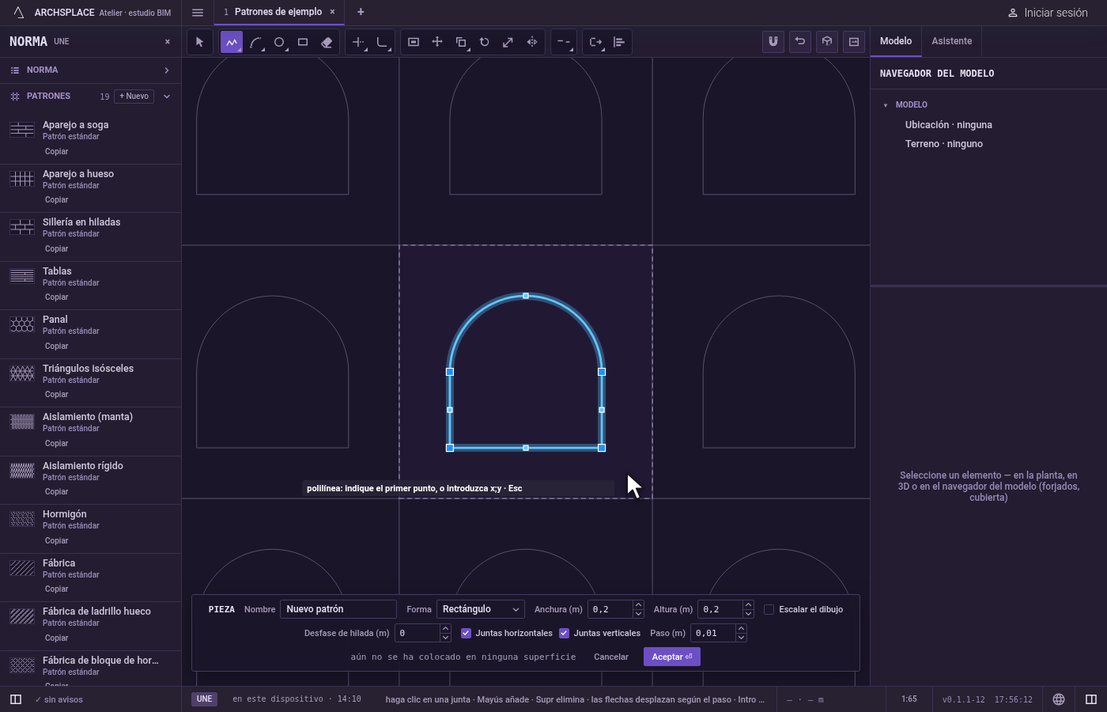The width and height of the screenshot is (1107, 712).
Task: Click the globe language icon
Action: click(1059, 699)
